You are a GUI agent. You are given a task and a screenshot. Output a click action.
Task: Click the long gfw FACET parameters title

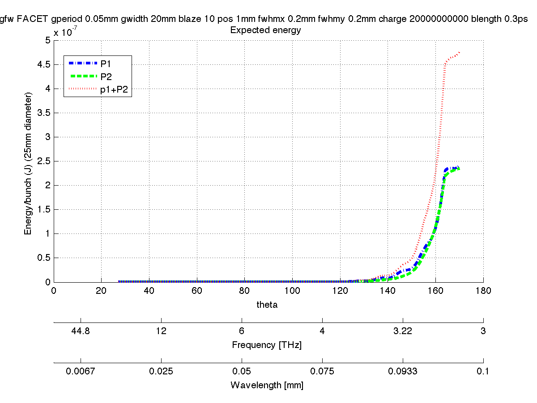point(264,19)
